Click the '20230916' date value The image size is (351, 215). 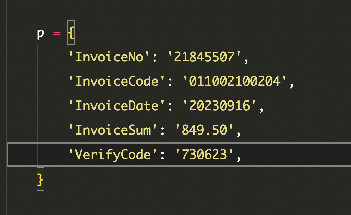click(219, 106)
